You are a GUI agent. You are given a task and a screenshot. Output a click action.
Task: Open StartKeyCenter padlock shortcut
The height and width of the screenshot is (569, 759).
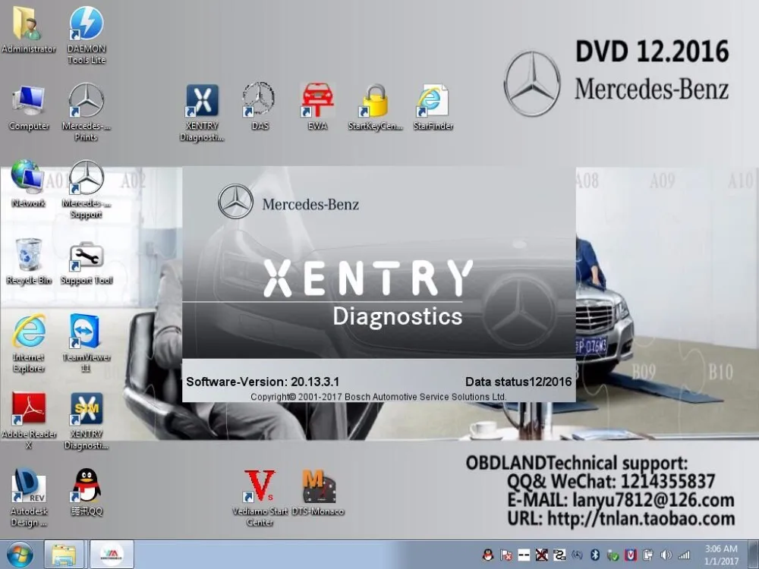[x=375, y=106]
